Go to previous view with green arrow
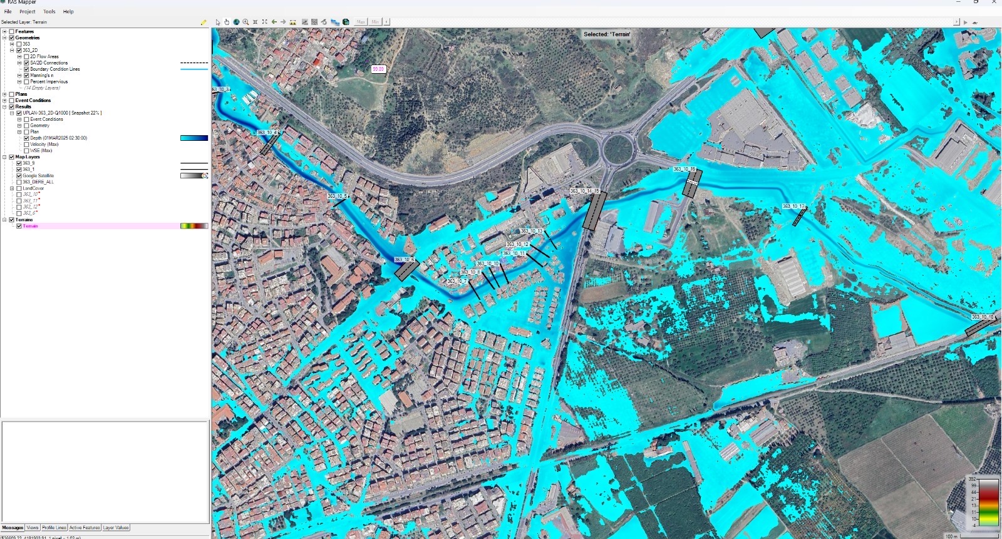This screenshot has height=539, width=1002. [x=274, y=22]
